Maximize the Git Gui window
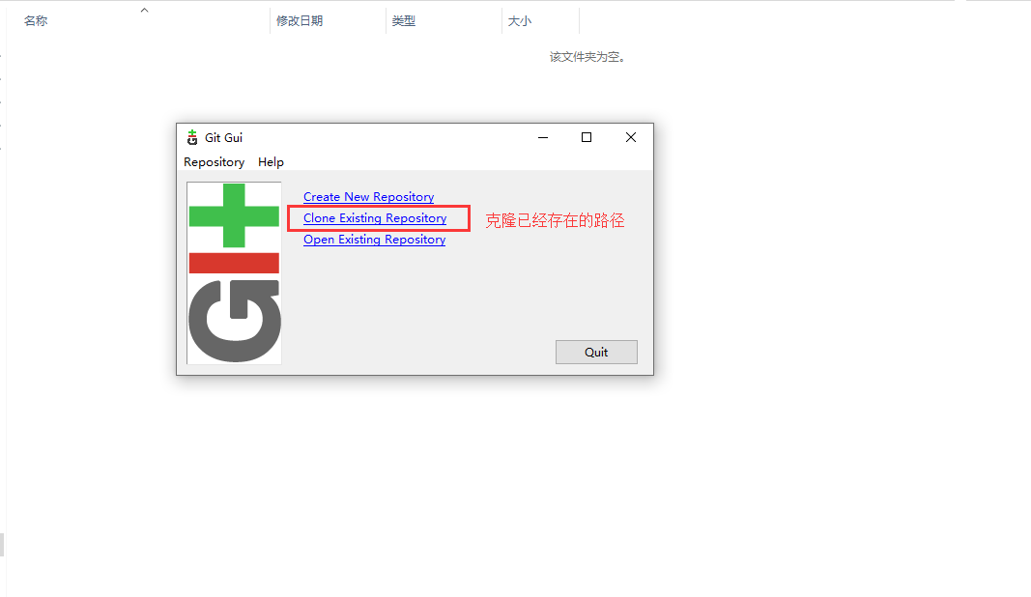Image resolution: width=1031 pixels, height=597 pixels. pyautogui.click(x=587, y=137)
